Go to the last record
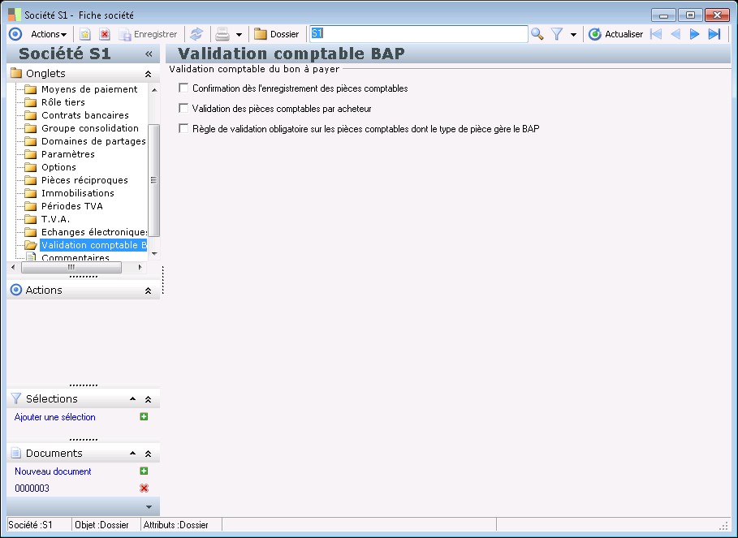 [x=714, y=34]
